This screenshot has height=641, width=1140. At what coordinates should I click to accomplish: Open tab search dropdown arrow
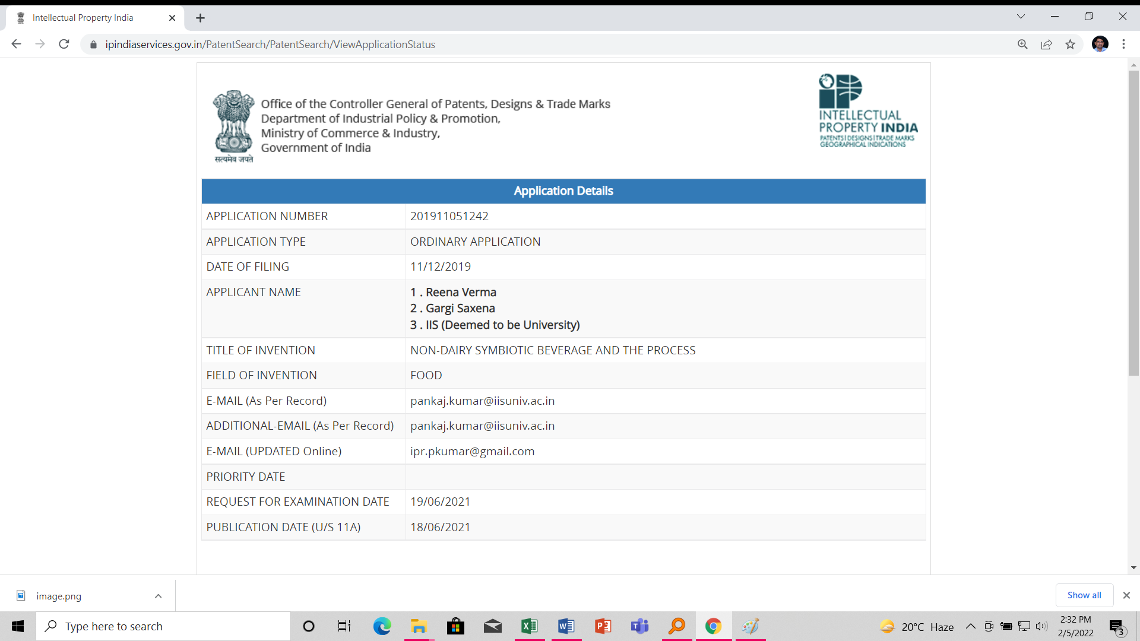tap(1021, 17)
